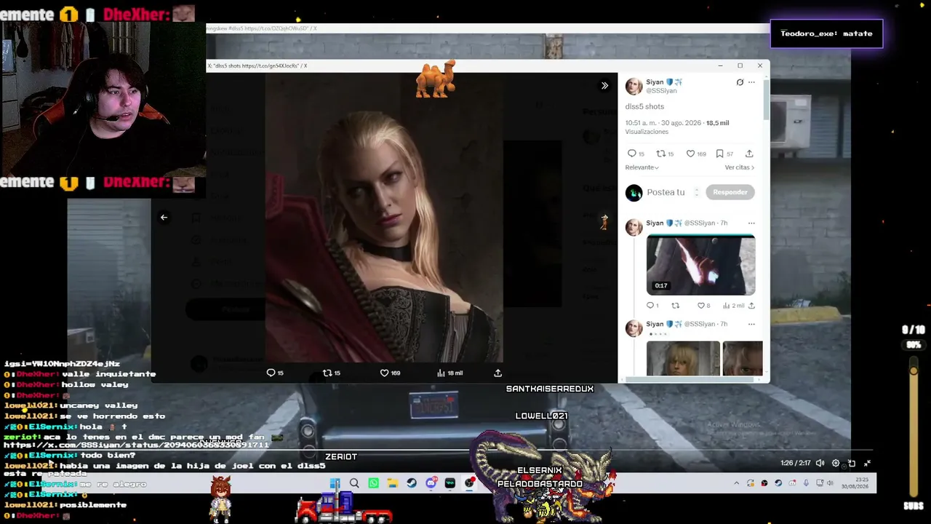Image resolution: width=931 pixels, height=524 pixels.
Task: Open the Ver citas link
Action: coord(740,167)
